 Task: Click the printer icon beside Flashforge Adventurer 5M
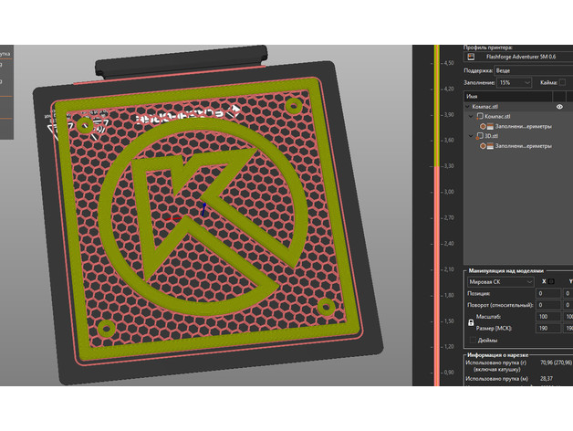pos(471,58)
